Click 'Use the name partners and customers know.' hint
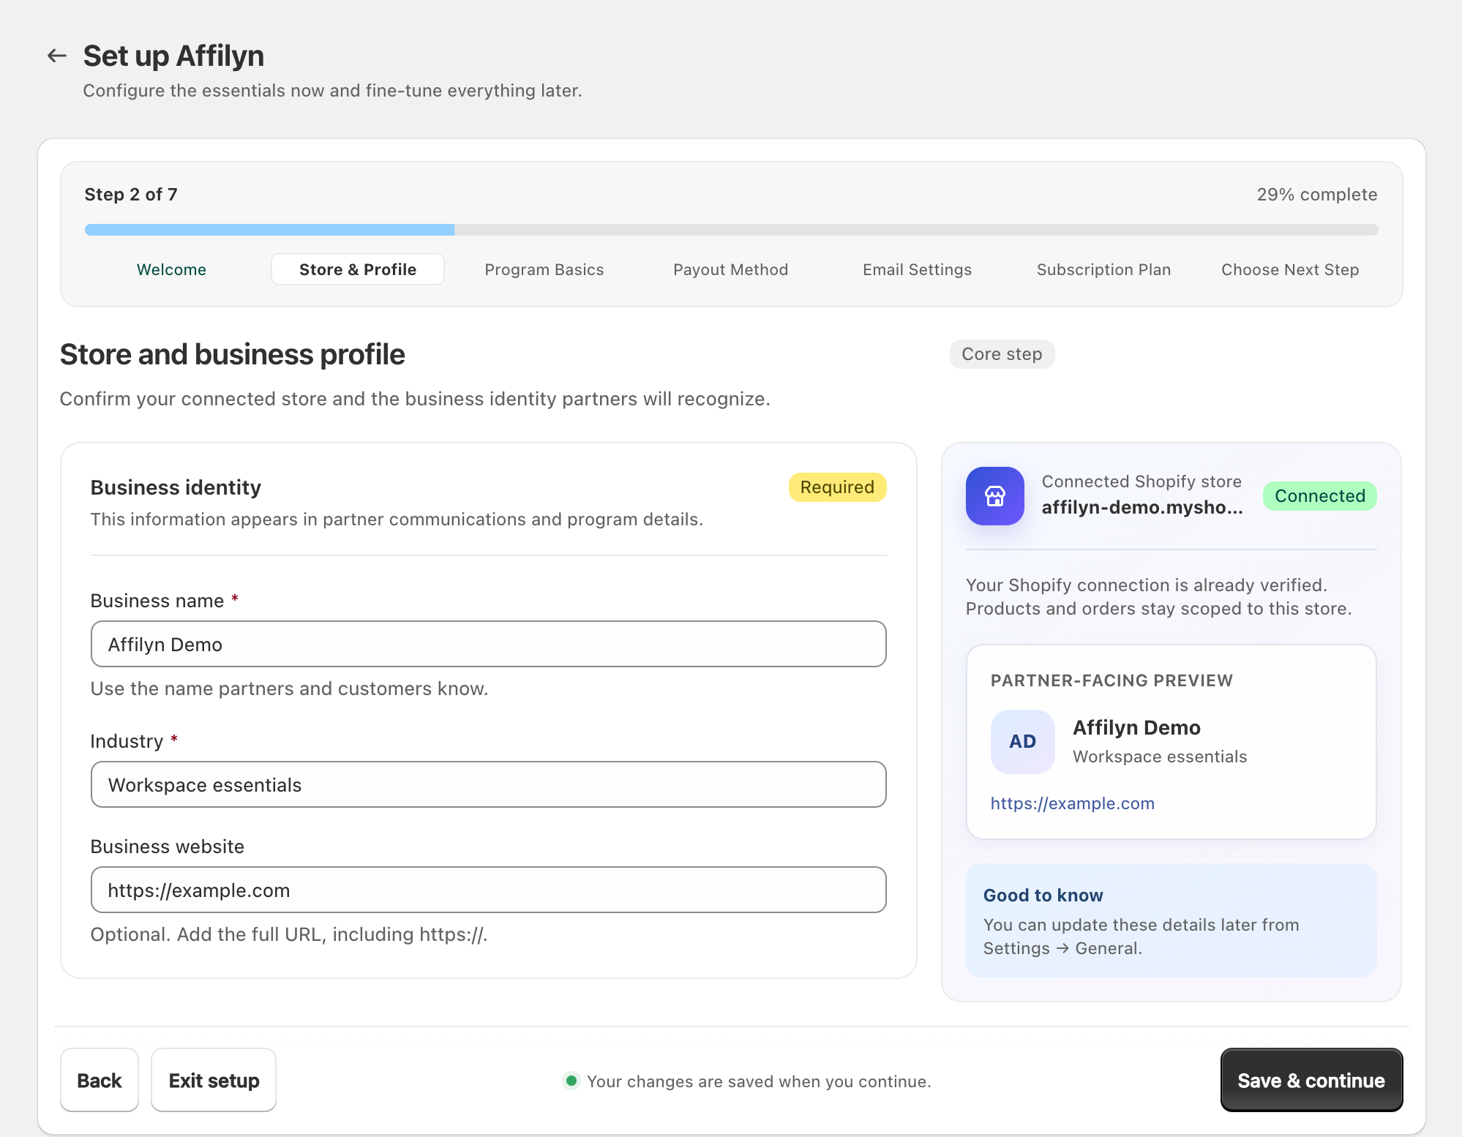 click(x=289, y=688)
